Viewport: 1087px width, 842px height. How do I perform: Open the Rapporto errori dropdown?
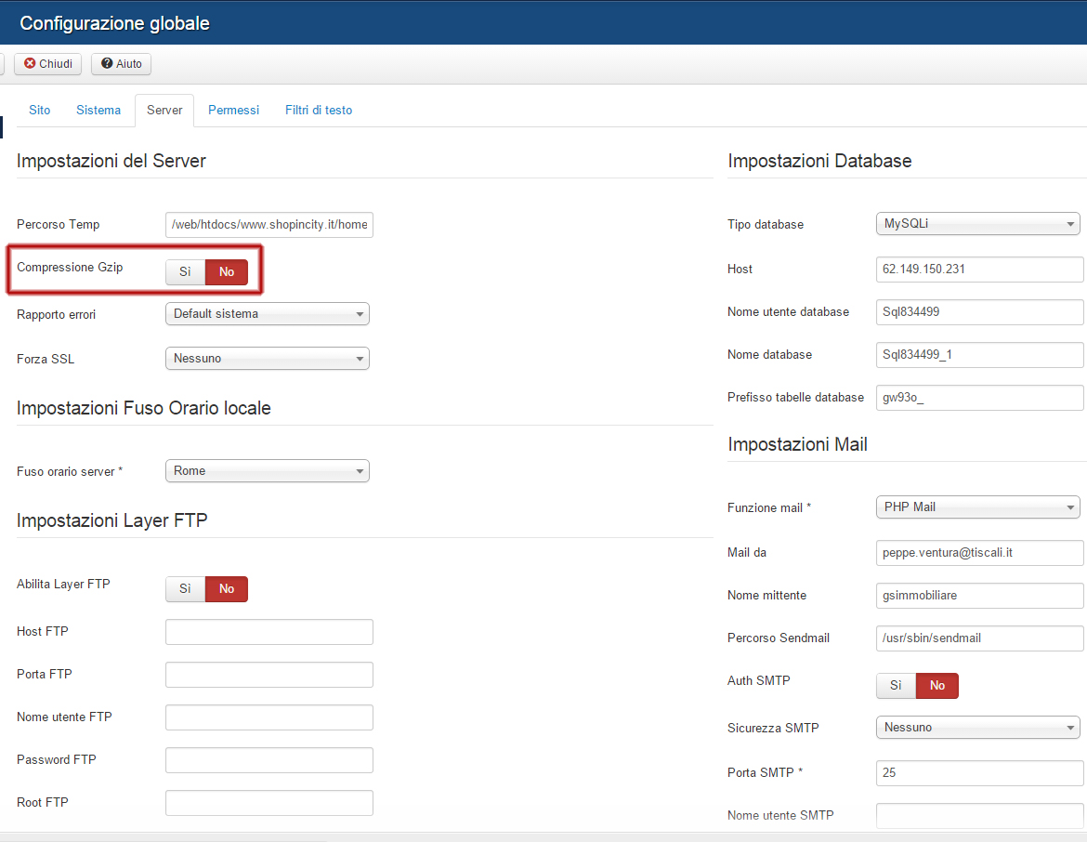click(267, 314)
